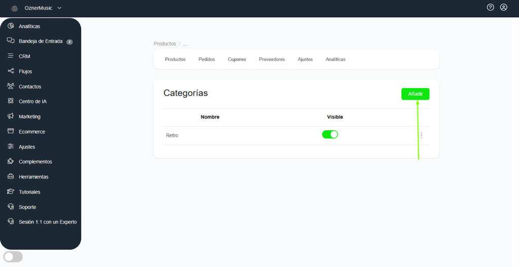Open the Proveedores tab

click(272, 59)
